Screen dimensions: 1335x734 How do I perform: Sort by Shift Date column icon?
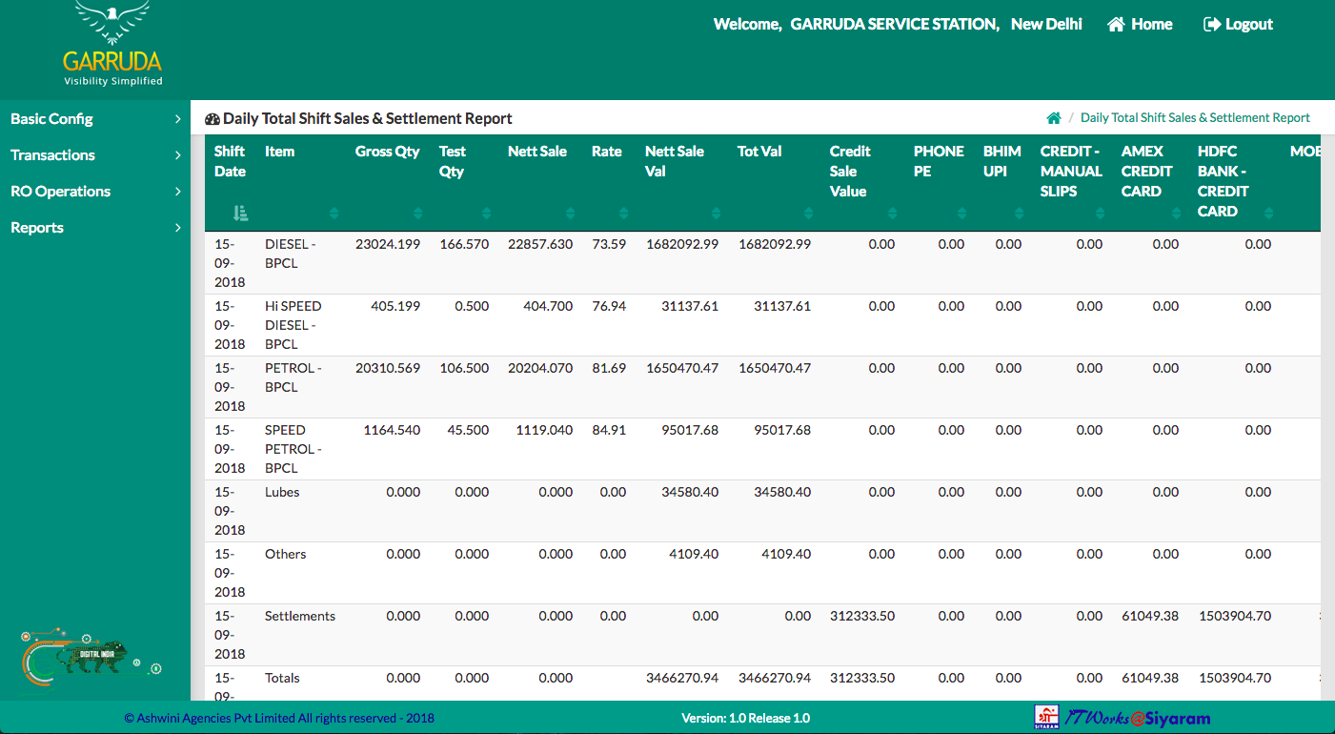[x=240, y=213]
